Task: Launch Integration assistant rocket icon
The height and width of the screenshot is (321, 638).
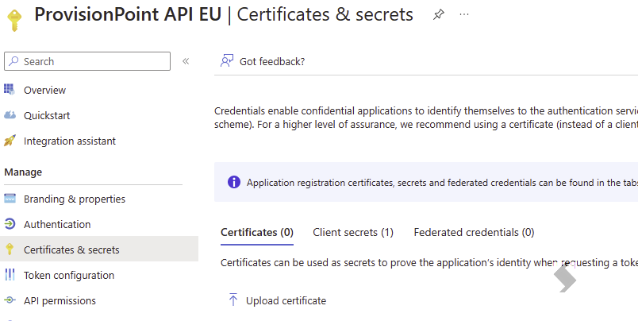Action: coord(10,141)
